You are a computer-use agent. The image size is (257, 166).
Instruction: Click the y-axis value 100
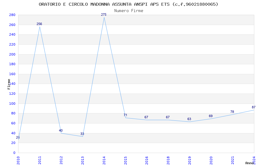12,104
